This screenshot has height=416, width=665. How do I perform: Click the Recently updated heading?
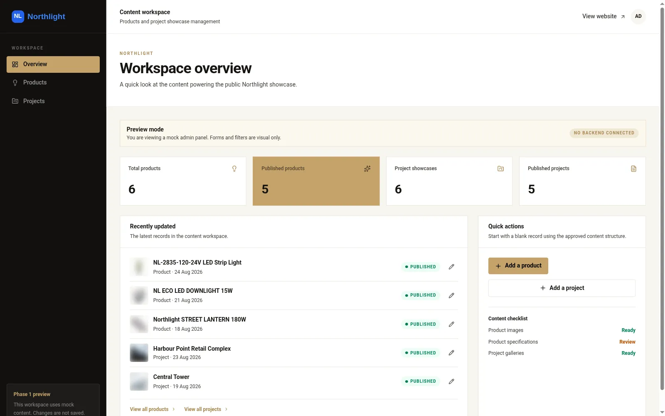[153, 226]
